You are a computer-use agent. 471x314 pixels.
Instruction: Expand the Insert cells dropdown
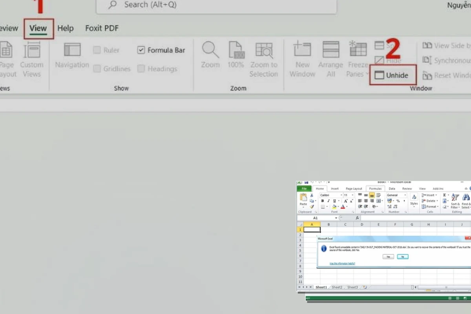[436, 195]
